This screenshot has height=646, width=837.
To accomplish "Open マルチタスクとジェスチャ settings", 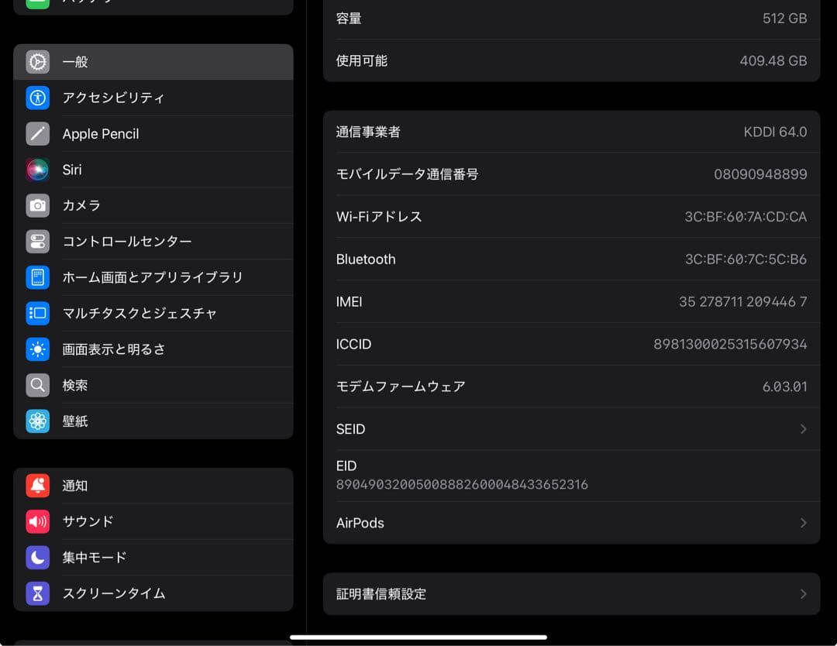I will [x=153, y=313].
